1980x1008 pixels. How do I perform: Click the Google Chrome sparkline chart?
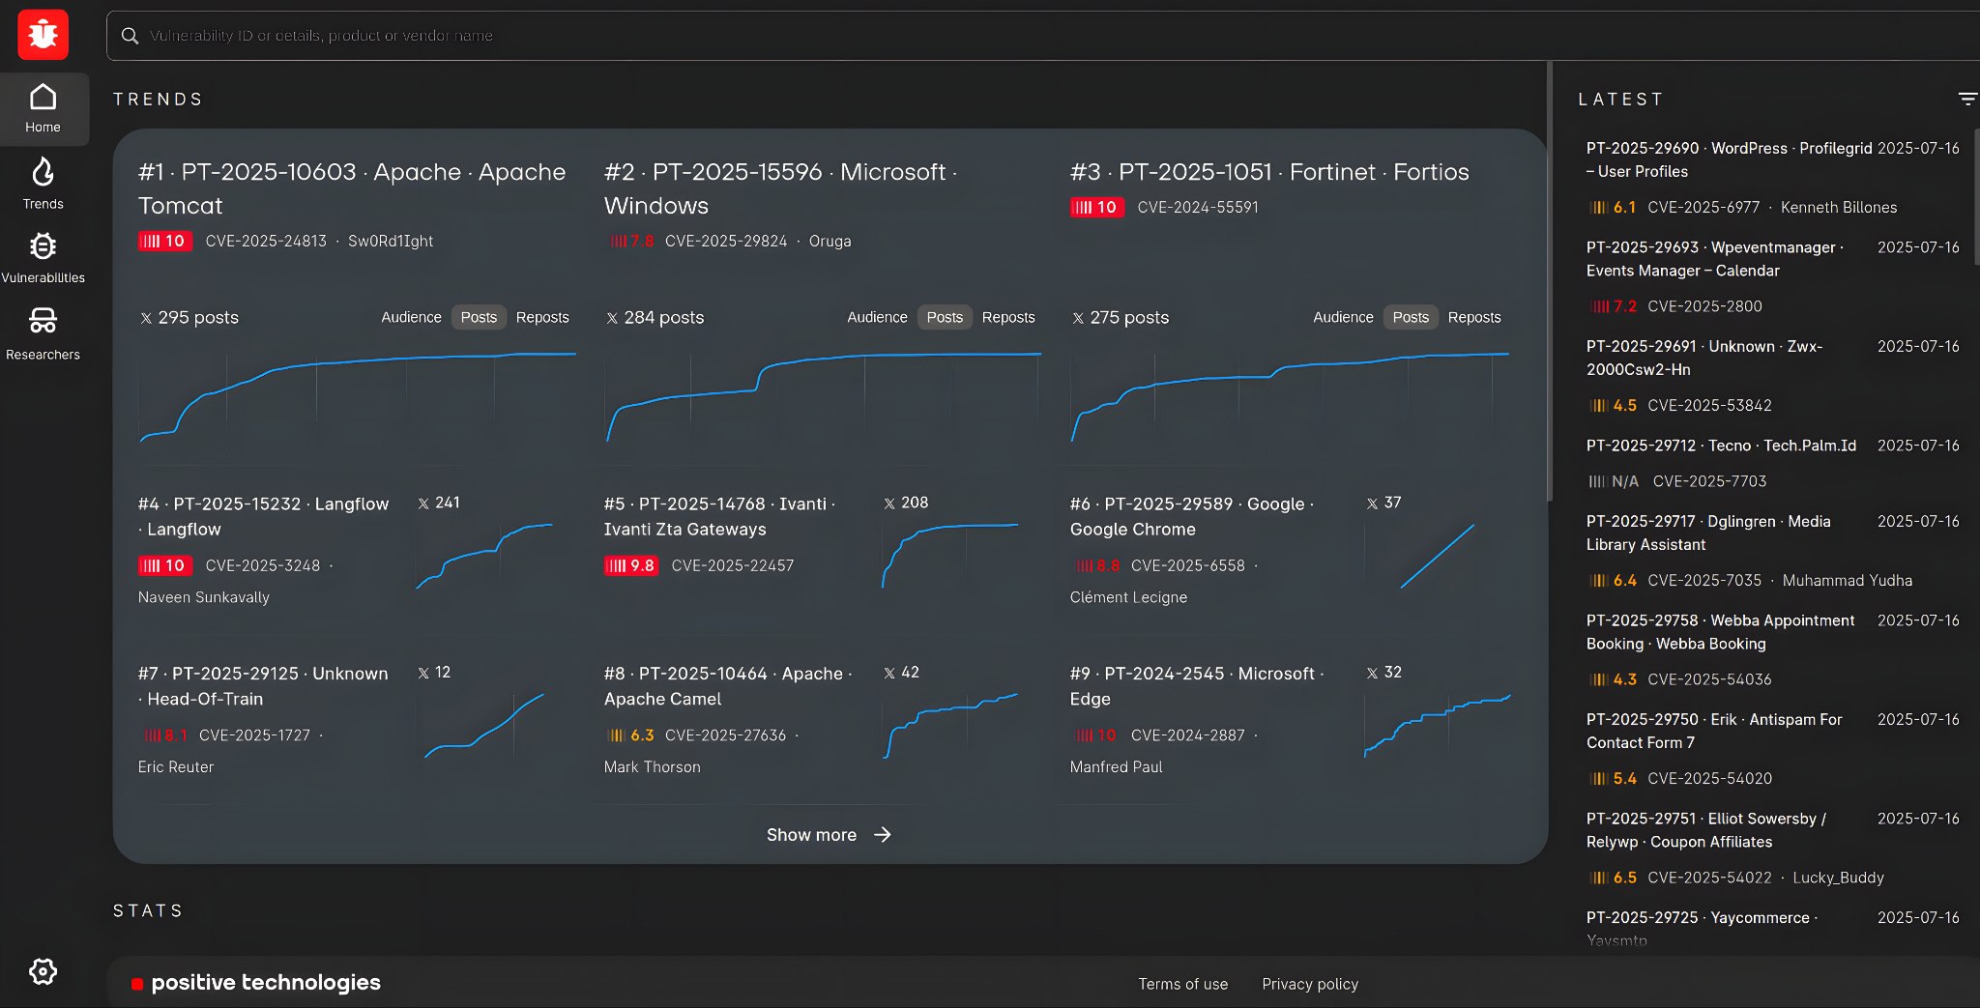coord(1438,556)
